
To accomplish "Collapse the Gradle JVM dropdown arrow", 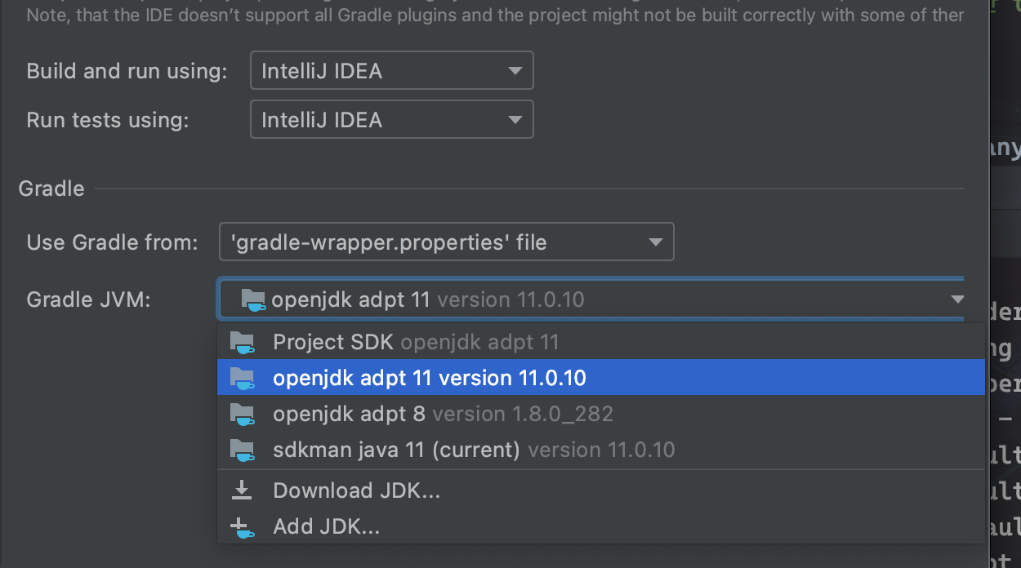I will tap(957, 300).
